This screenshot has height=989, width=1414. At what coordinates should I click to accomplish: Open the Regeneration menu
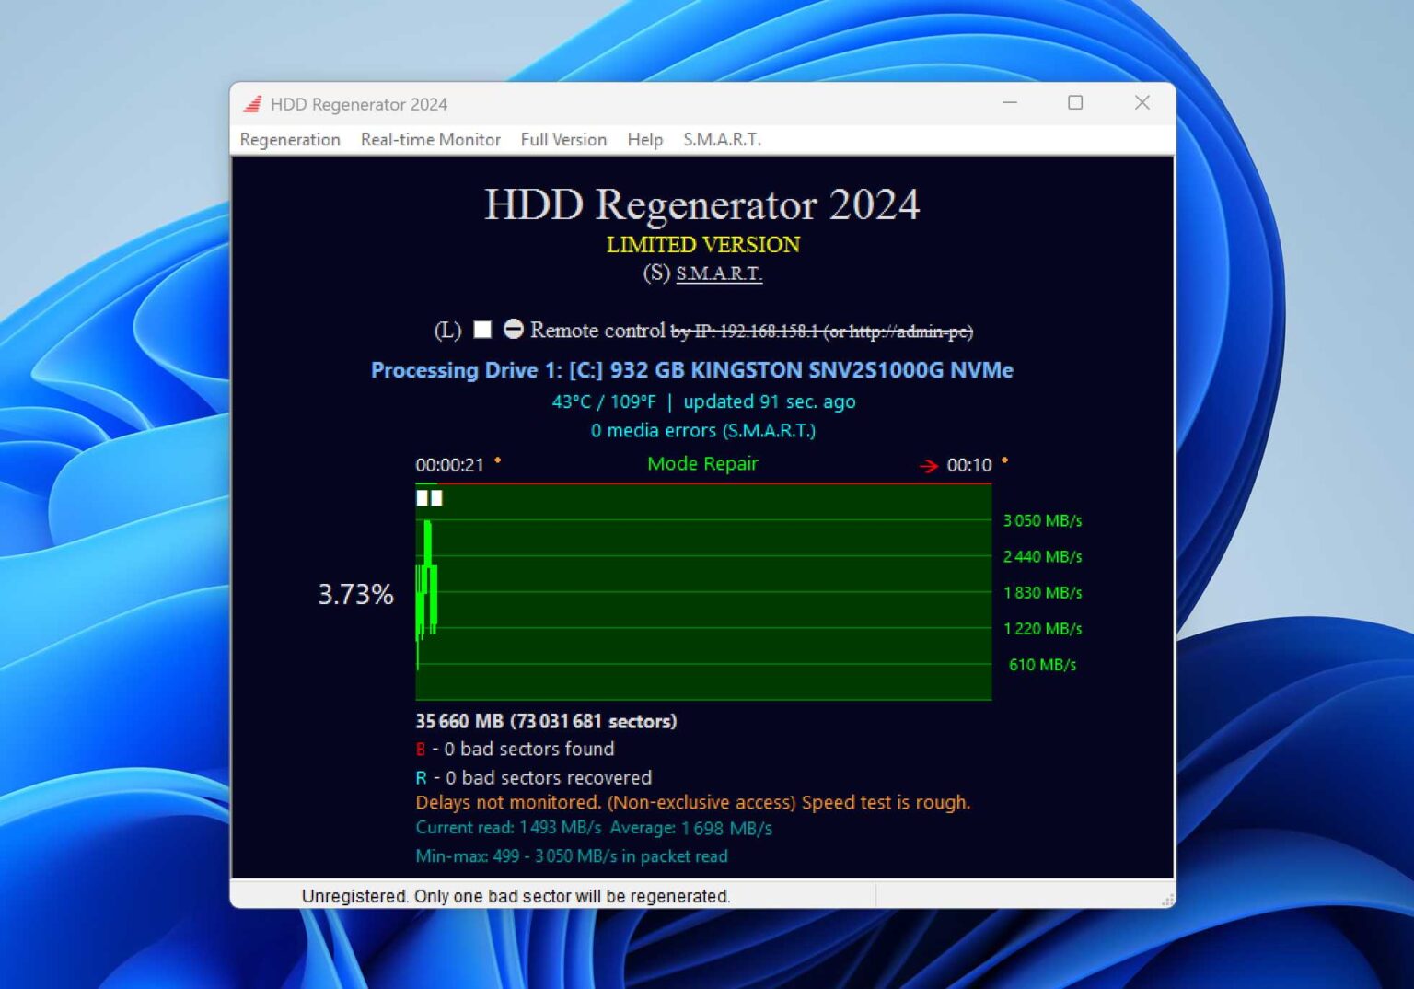[290, 139]
